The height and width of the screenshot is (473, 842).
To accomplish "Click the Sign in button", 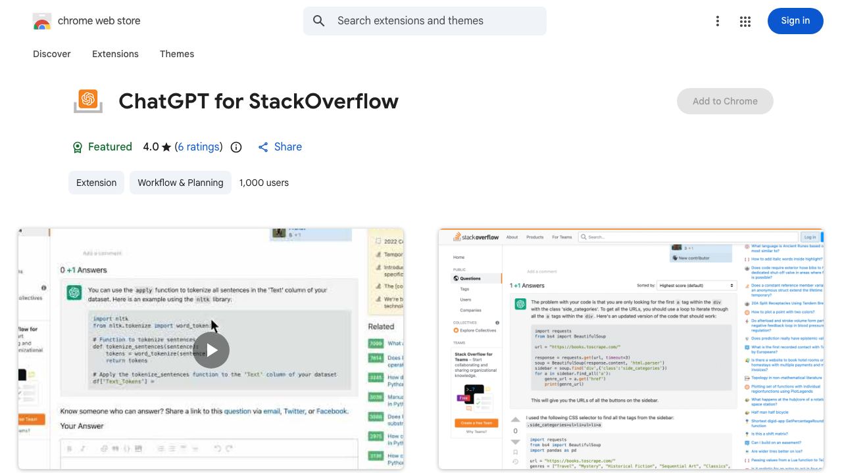I will coord(795,21).
